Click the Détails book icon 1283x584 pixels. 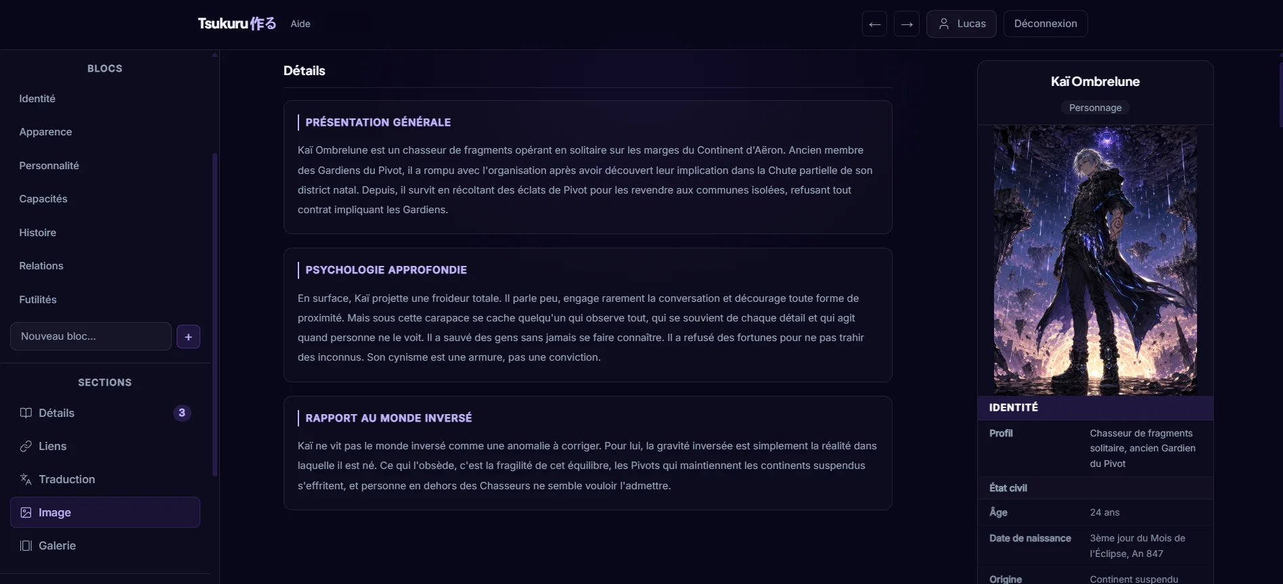click(x=26, y=413)
